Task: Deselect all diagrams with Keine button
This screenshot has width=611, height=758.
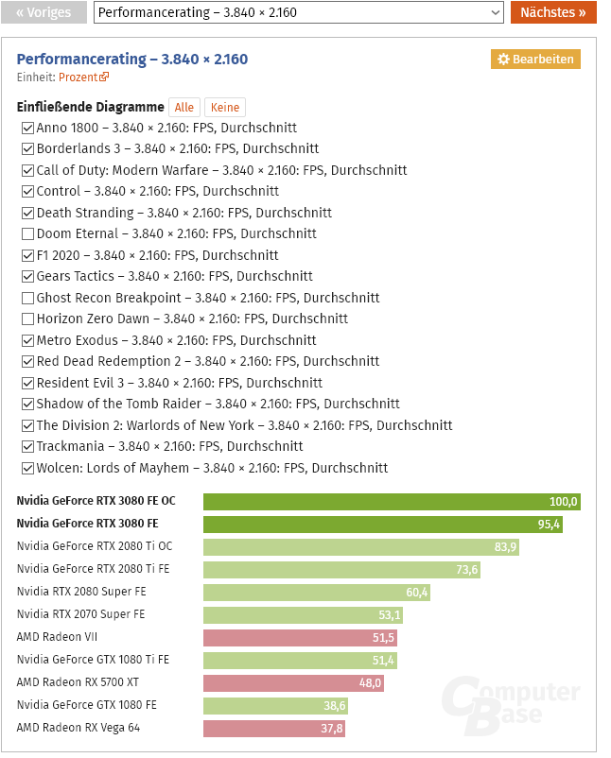Action: point(225,108)
